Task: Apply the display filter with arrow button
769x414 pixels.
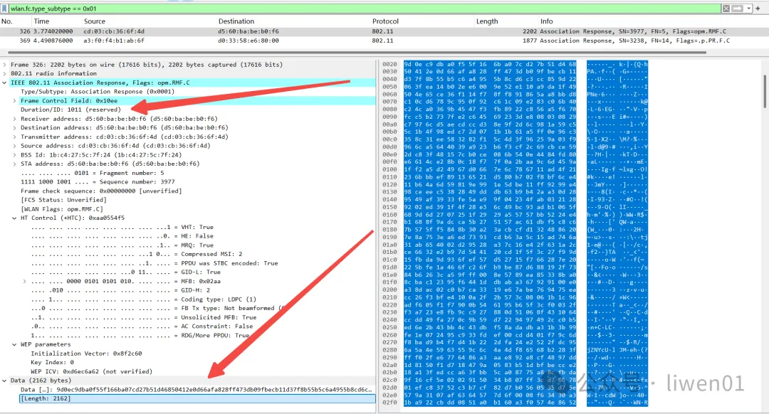Action: coord(738,8)
